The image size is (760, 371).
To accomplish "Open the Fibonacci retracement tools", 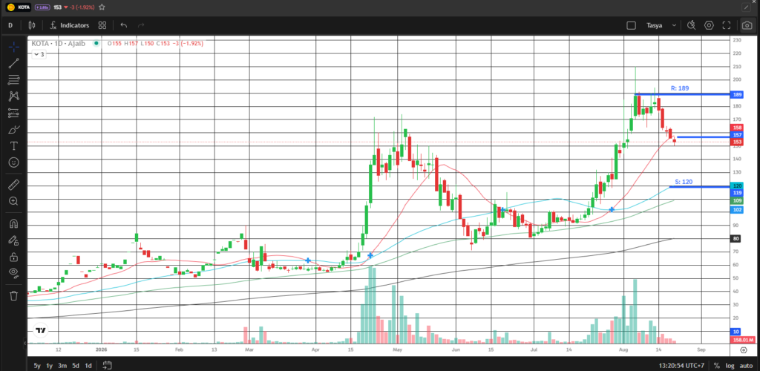I will (13, 79).
